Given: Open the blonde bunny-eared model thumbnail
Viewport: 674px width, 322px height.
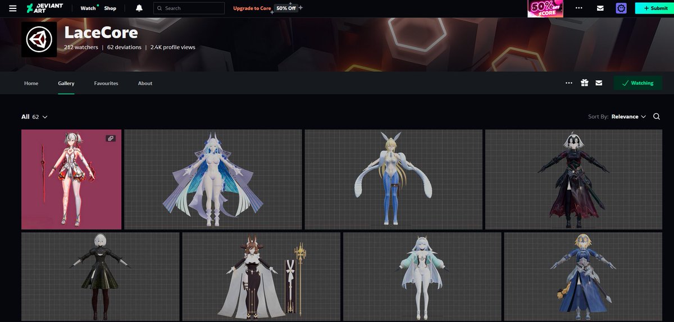Looking at the screenshot, I should coord(394,180).
